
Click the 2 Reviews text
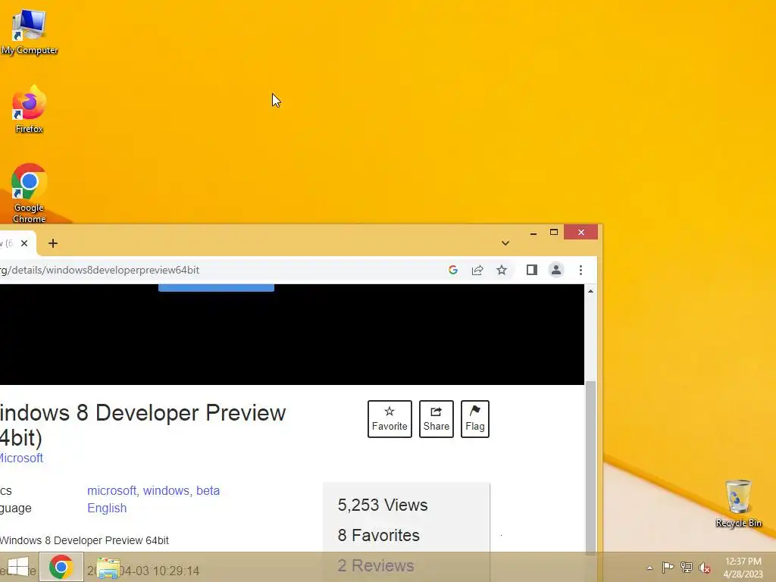(376, 565)
